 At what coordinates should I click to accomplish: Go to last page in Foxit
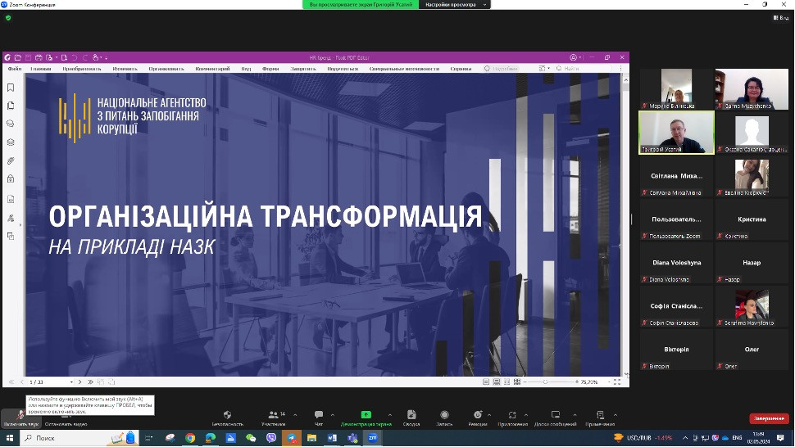tap(90, 382)
